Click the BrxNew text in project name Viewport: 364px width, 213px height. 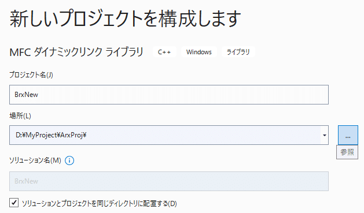[x=26, y=95]
